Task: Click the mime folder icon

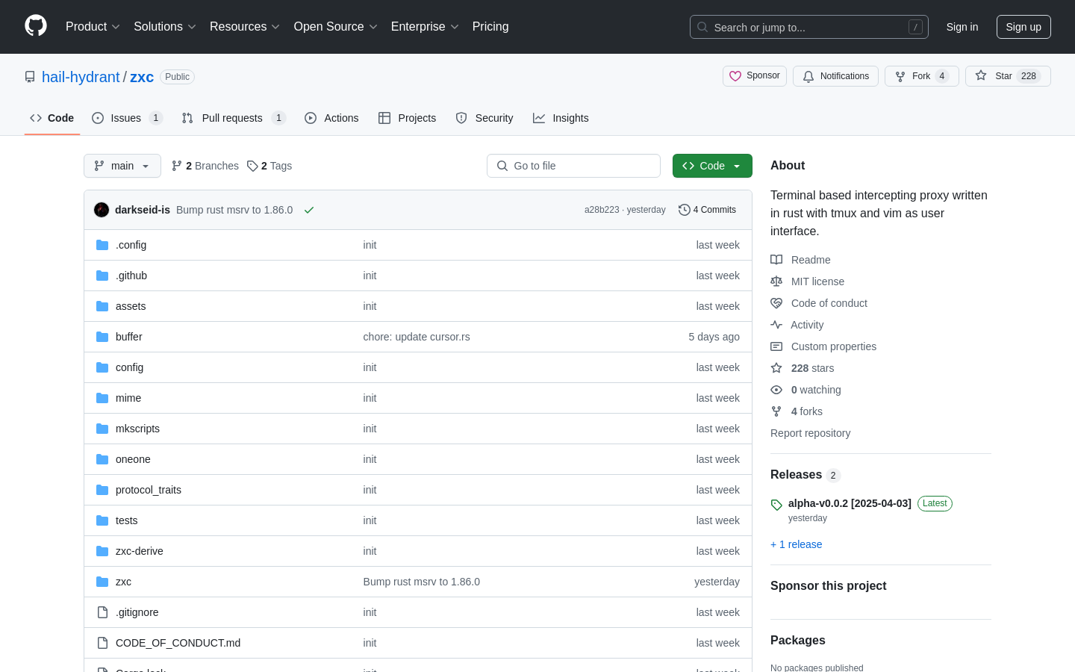Action: [102, 398]
